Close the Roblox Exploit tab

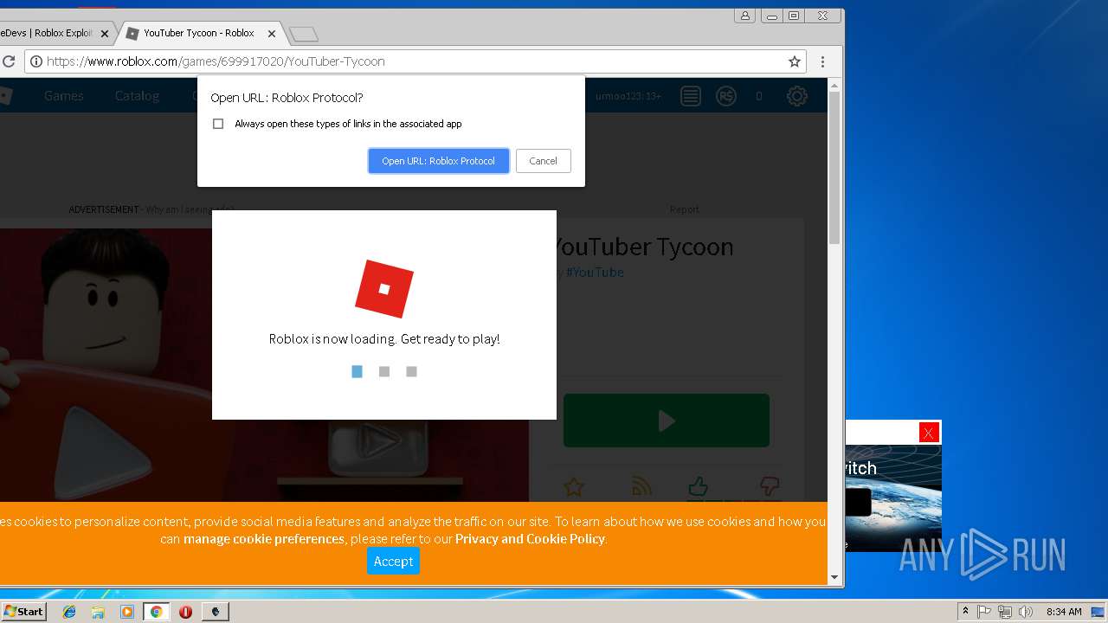click(x=105, y=34)
